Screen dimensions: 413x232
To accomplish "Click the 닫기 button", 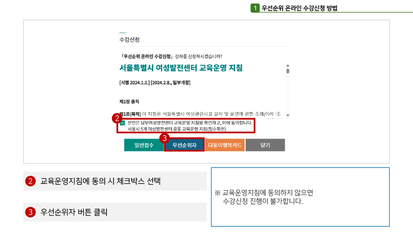I will pyautogui.click(x=265, y=145).
